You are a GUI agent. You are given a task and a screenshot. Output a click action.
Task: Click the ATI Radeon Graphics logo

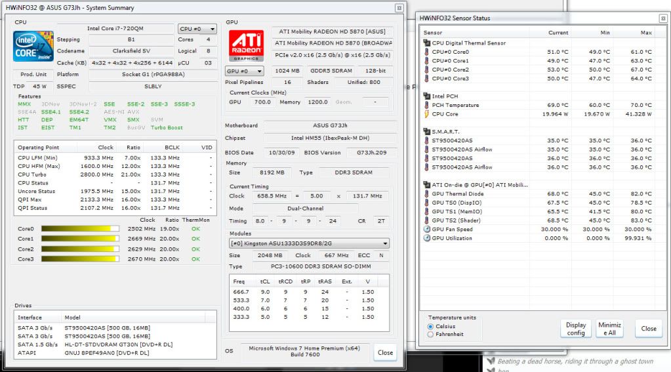click(x=246, y=45)
